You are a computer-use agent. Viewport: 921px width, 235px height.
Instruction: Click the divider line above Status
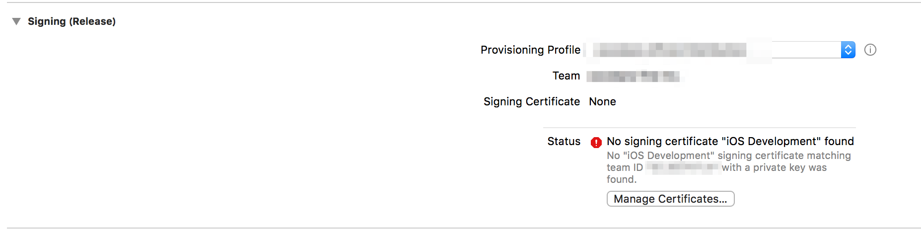pos(699,128)
